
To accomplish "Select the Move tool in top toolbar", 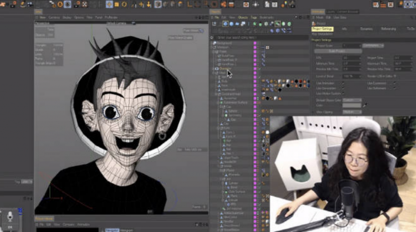I will tap(109, 4).
